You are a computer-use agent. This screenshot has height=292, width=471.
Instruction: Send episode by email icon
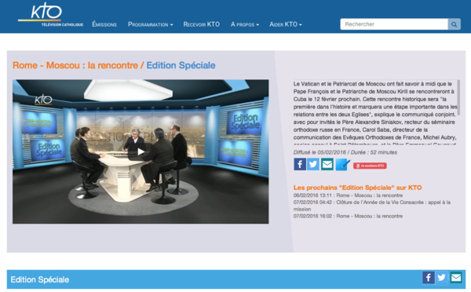point(327,164)
